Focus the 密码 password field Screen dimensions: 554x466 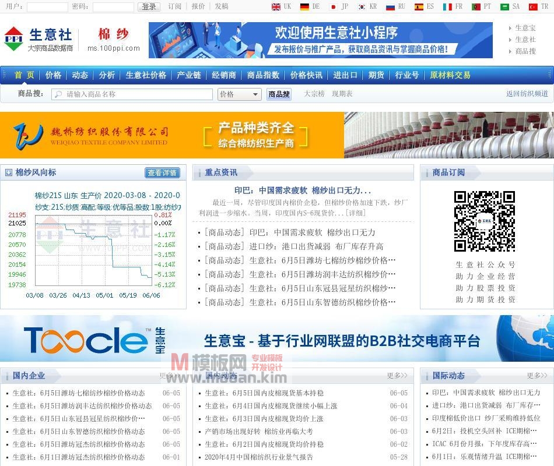point(113,7)
